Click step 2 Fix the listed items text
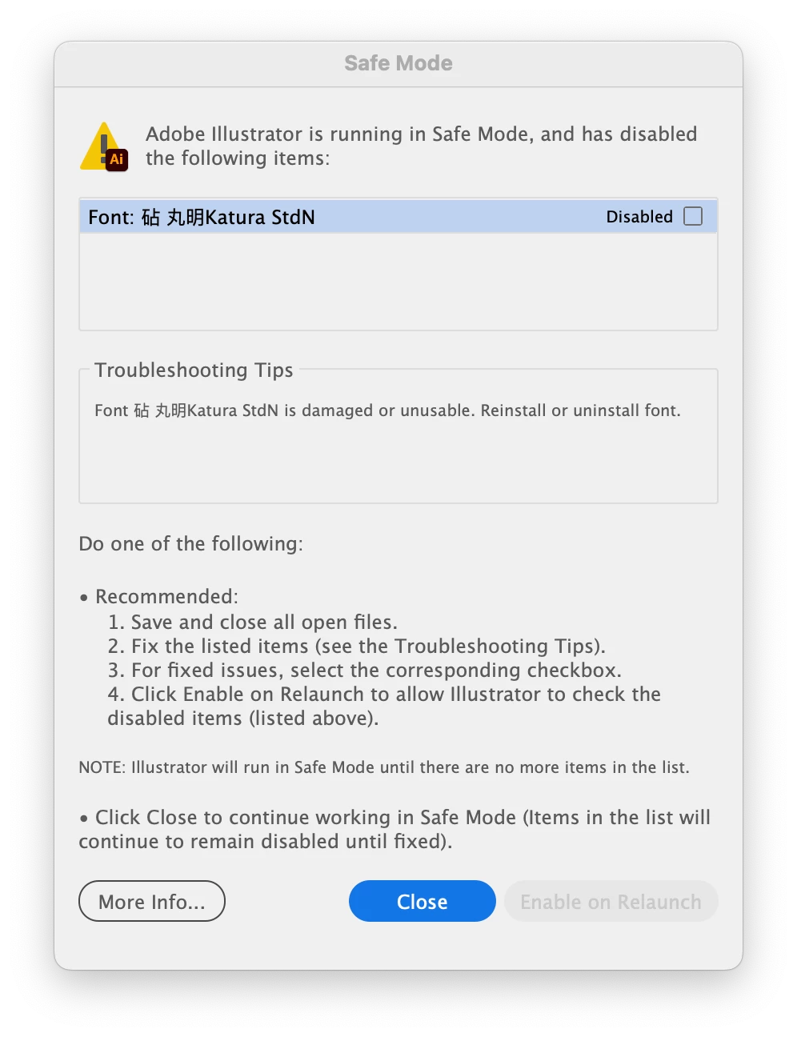This screenshot has height=1037, width=797. (x=357, y=646)
